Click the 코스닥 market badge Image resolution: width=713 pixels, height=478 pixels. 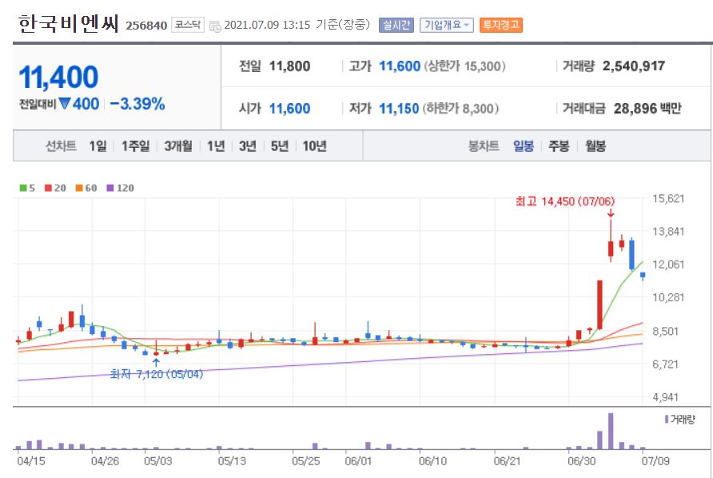188,25
